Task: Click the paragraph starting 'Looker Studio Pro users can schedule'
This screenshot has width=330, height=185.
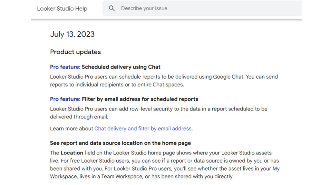Action: pyautogui.click(x=164, y=81)
